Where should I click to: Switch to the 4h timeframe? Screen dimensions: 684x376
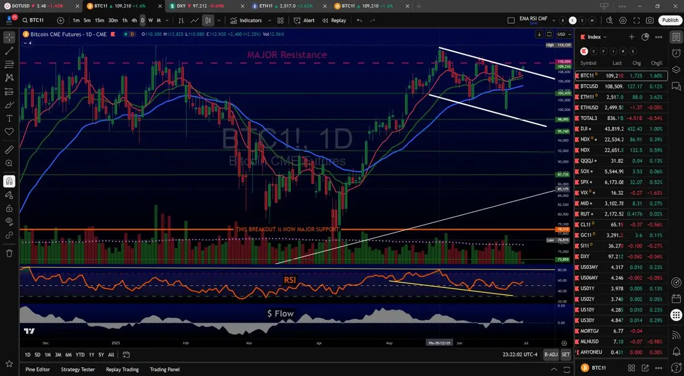pos(134,20)
